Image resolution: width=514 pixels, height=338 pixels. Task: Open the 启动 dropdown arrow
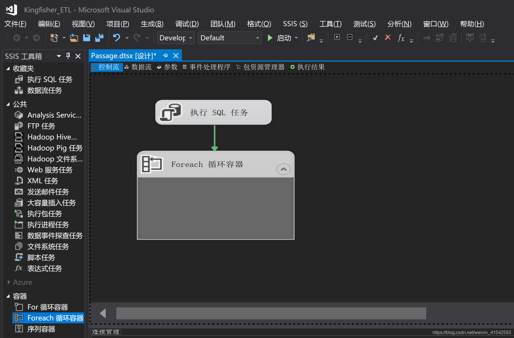[296, 38]
